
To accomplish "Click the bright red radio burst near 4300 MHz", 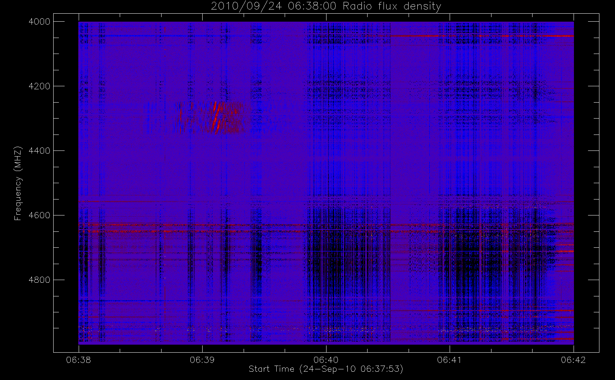I will click(217, 117).
